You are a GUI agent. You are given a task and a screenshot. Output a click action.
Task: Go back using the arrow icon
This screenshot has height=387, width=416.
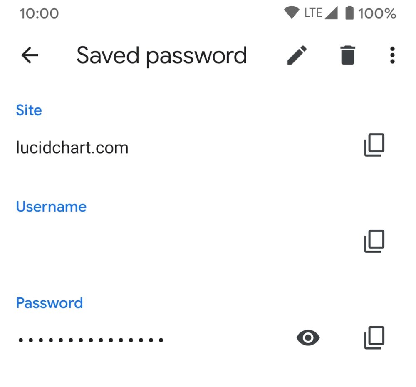(30, 55)
